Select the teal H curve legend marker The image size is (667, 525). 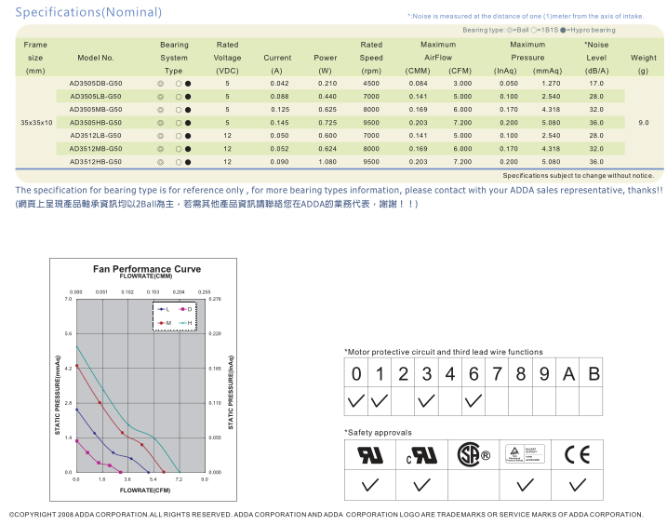pyautogui.click(x=183, y=323)
